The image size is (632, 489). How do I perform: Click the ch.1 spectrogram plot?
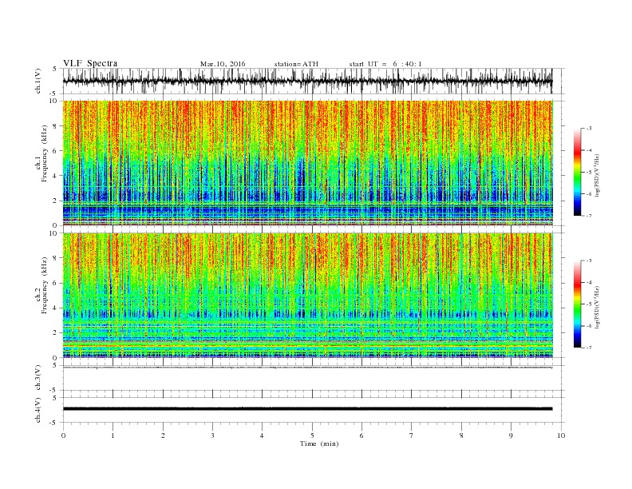click(x=307, y=163)
